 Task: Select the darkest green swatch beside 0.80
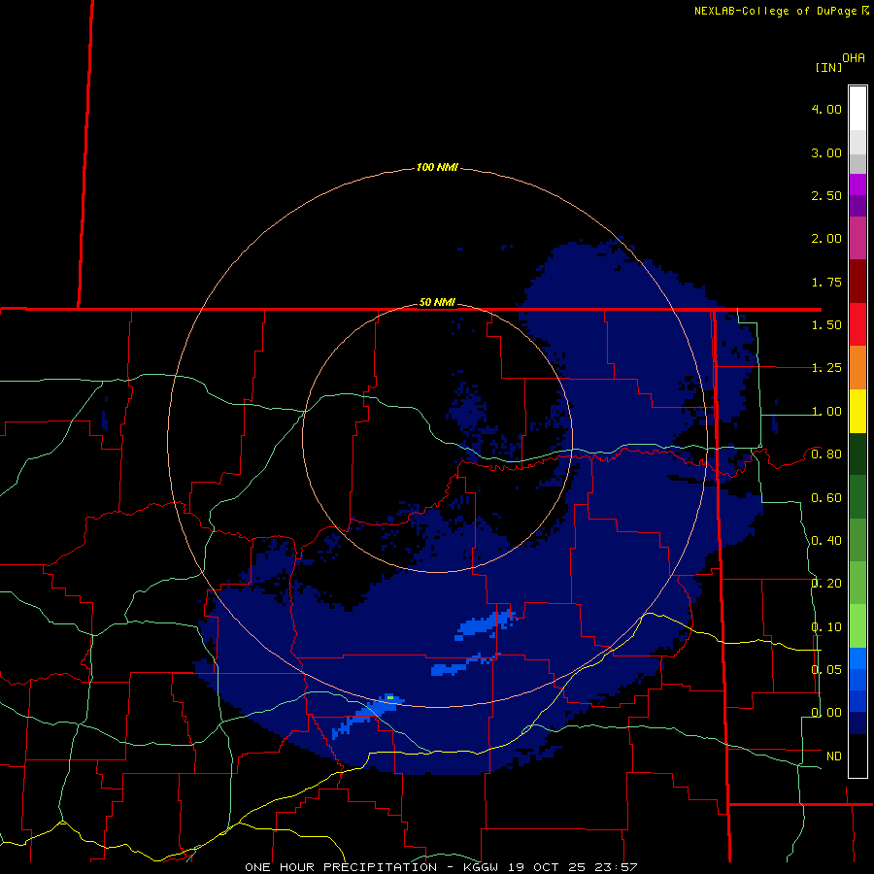pos(857,454)
